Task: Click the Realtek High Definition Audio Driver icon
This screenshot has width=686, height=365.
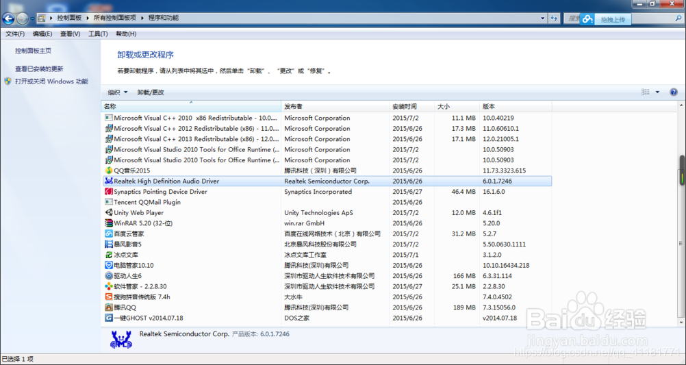Action: [x=109, y=181]
